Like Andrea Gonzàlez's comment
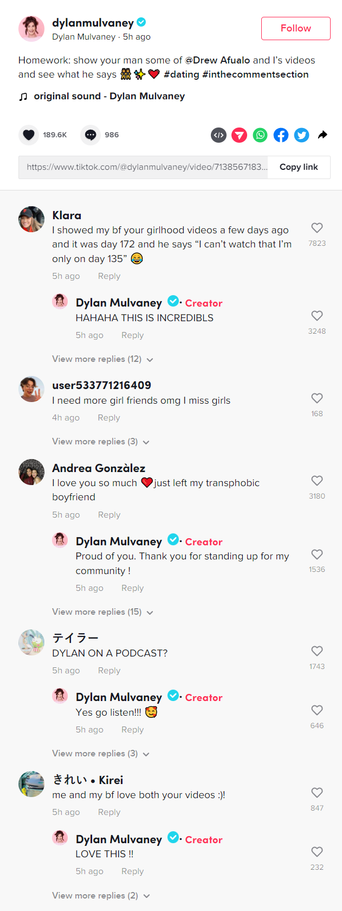This screenshot has height=911, width=342. 317,481
